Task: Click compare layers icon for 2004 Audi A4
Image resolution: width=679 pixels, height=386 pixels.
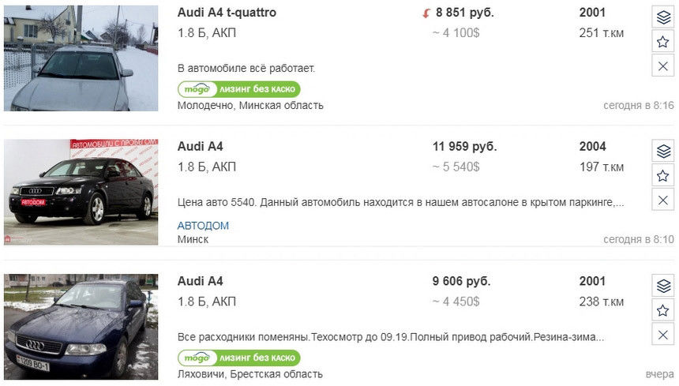Action: (x=663, y=151)
